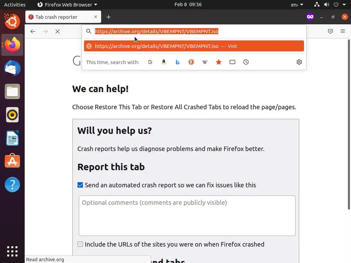The image size is (351, 263).
Task: Click the 'Will you help us?' heading
Action: (114, 130)
